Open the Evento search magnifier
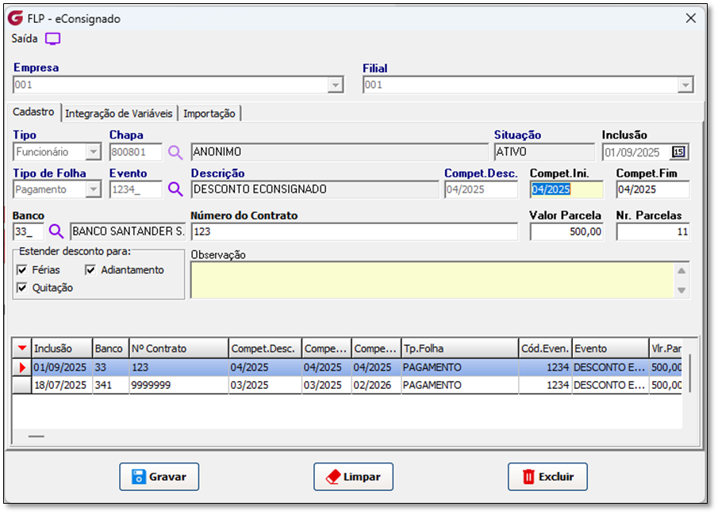718x514 pixels. point(175,188)
